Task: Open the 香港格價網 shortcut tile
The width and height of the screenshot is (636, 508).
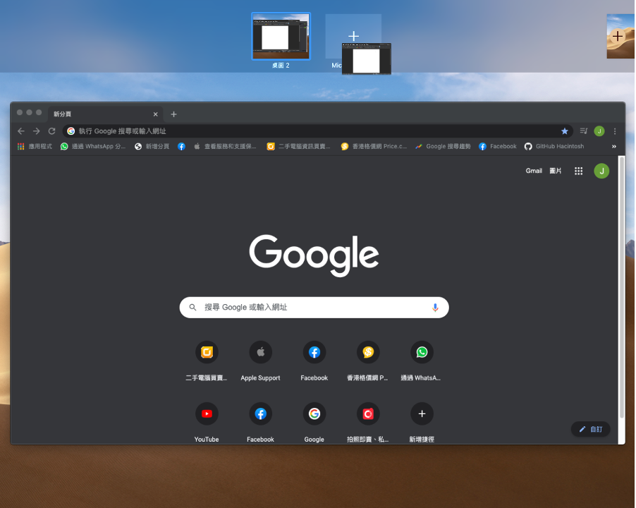Action: [368, 361]
